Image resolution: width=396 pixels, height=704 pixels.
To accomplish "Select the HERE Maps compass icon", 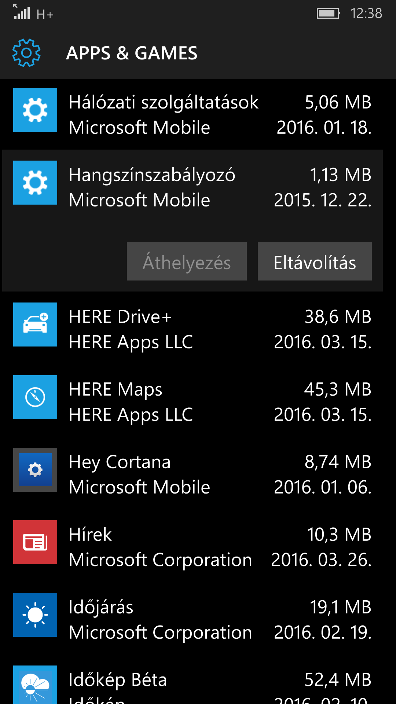I will point(35,397).
